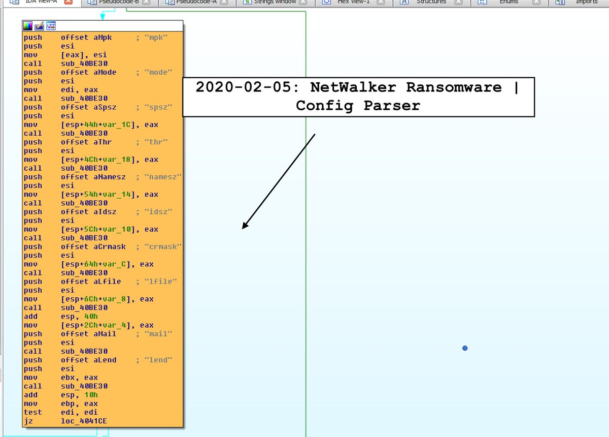Select the operand 'offset aLfile'
Viewport: 609px width, 437px height.
pyautogui.click(x=90, y=282)
